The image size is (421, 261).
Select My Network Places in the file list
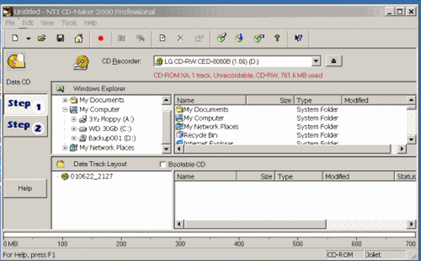[x=210, y=127]
